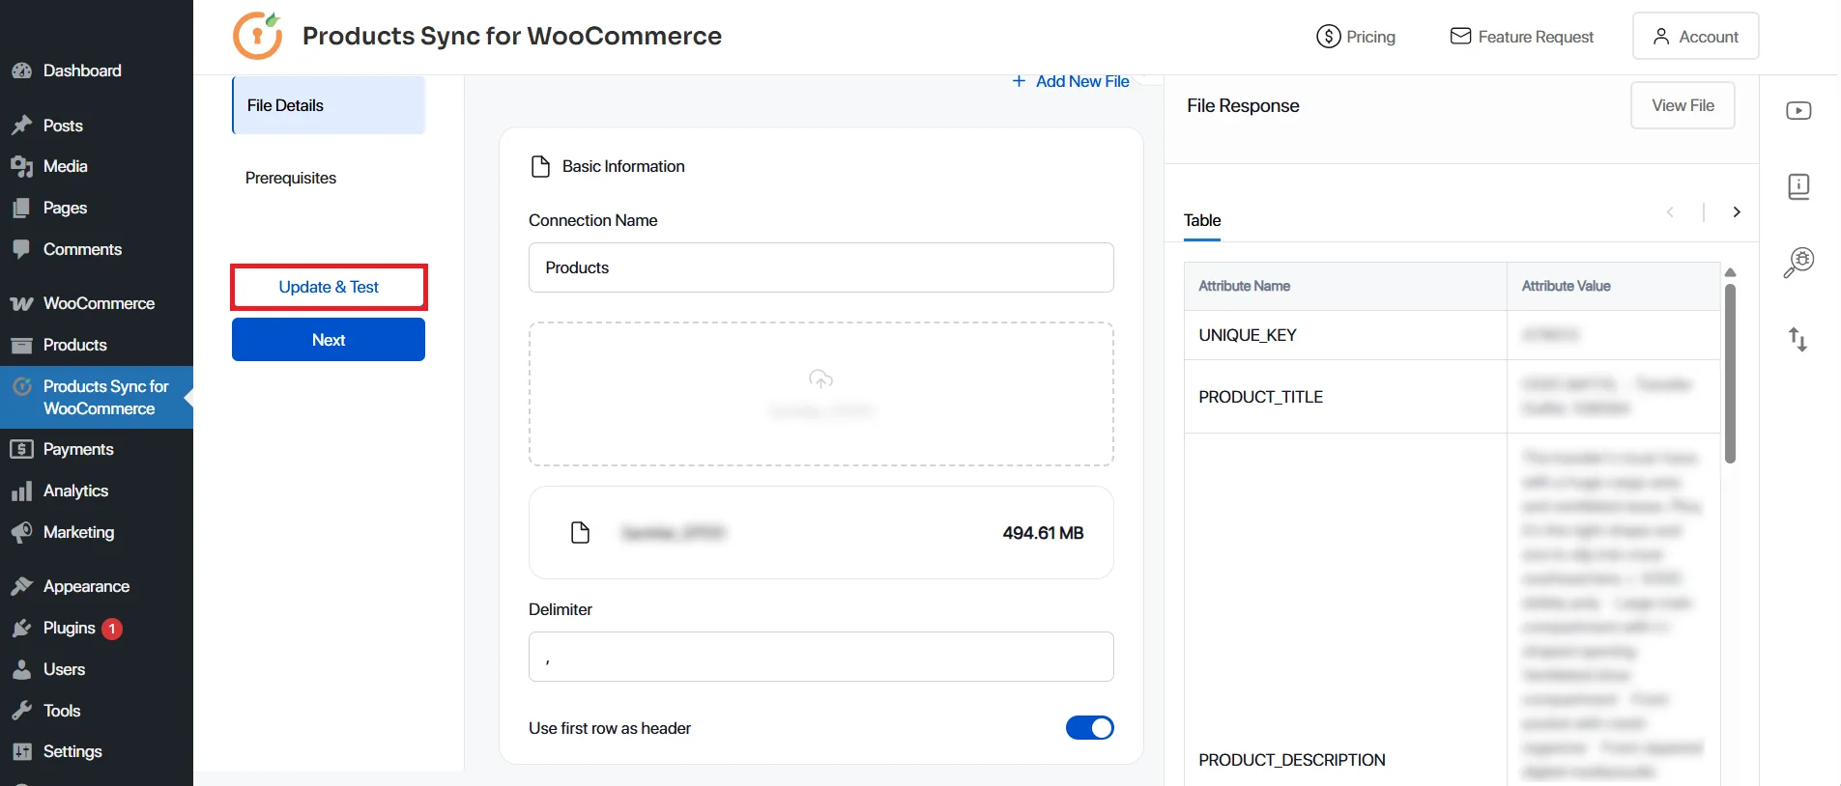
Task: Open the Payments dollar icon
Action: [21, 449]
